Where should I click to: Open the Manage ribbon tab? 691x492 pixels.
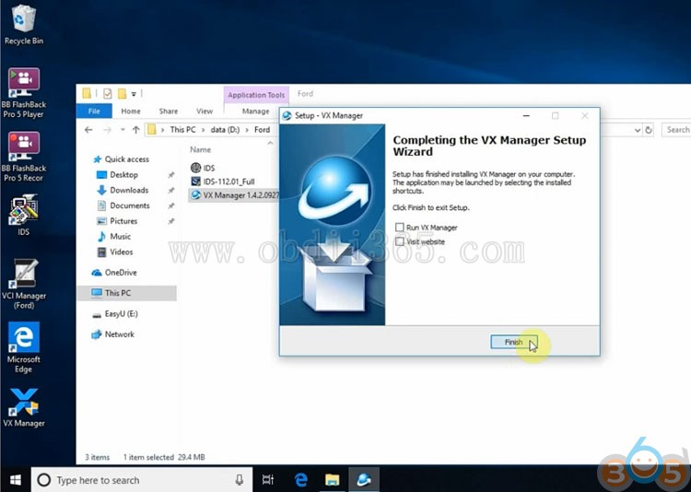pos(255,111)
